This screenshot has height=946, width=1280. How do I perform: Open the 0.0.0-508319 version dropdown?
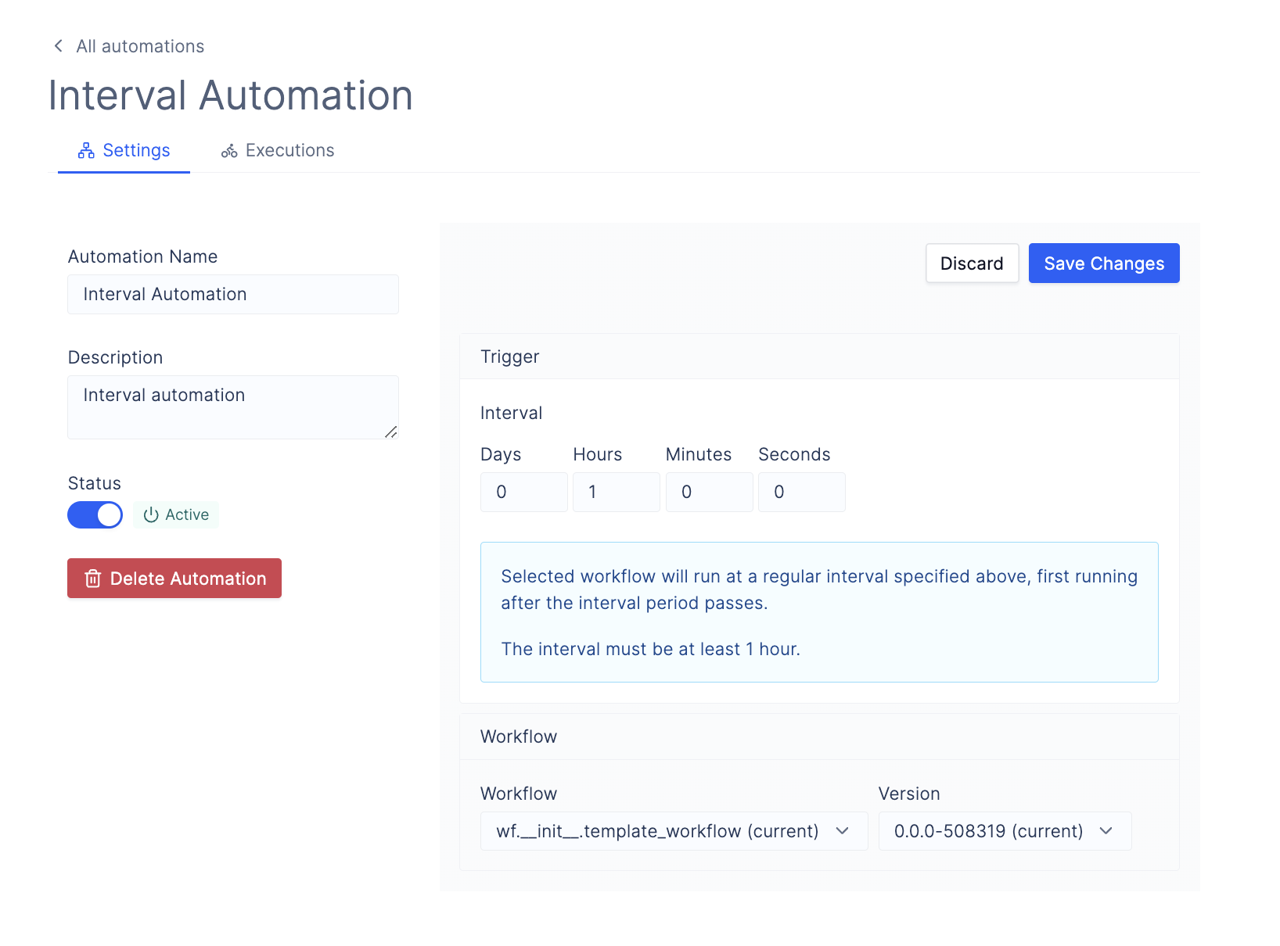coord(1004,831)
